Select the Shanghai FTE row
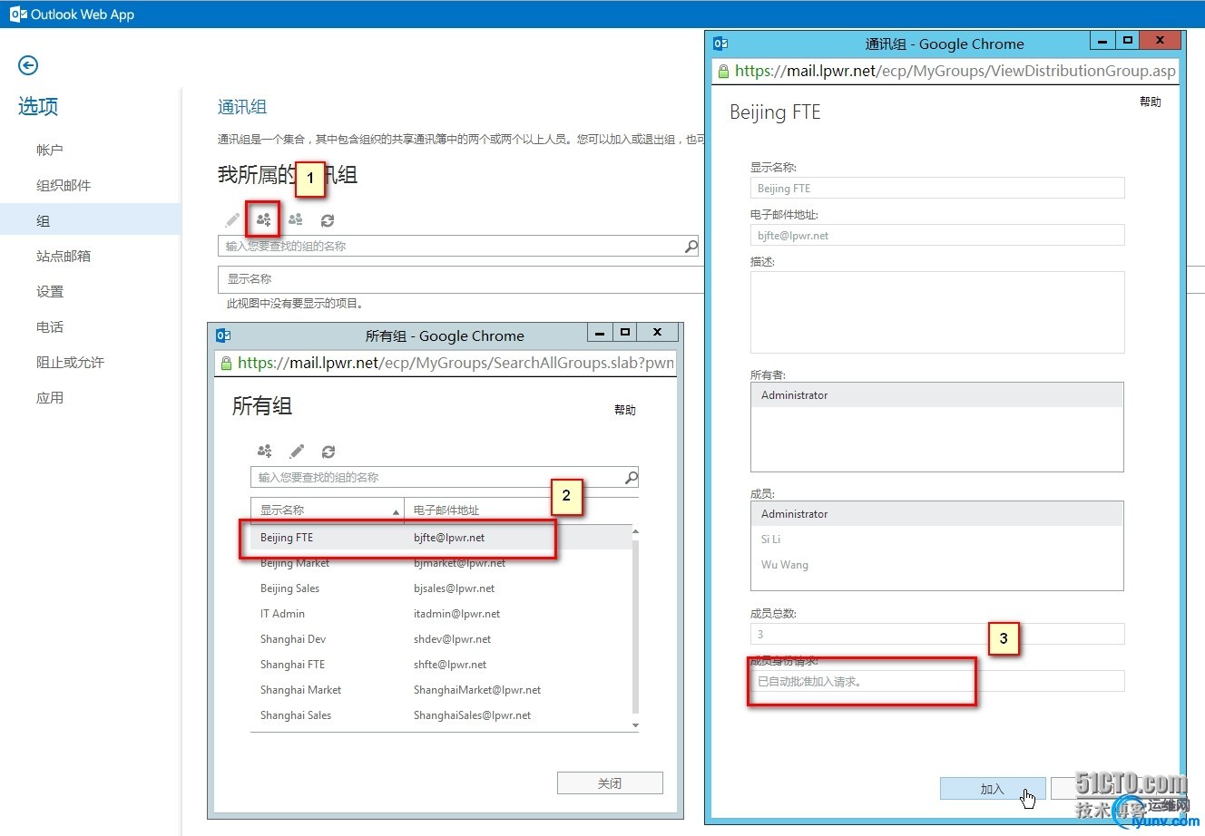The height and width of the screenshot is (836, 1205). (x=440, y=665)
